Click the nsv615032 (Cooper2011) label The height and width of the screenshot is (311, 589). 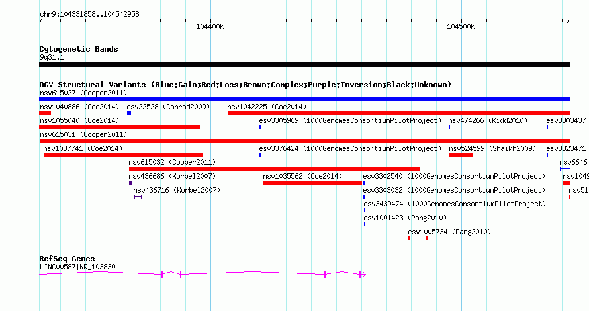point(172,162)
